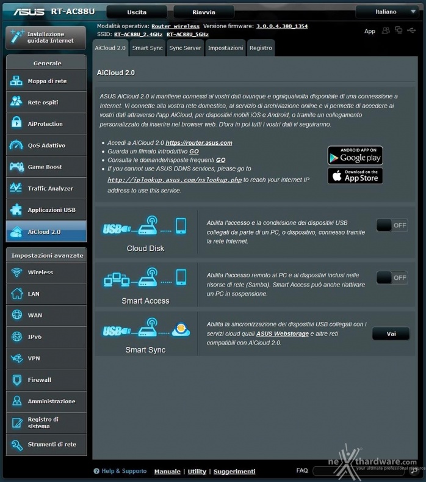Click the firmware version 3.0.0.4.380_1354 link
The height and width of the screenshot is (482, 426).
coord(282,26)
